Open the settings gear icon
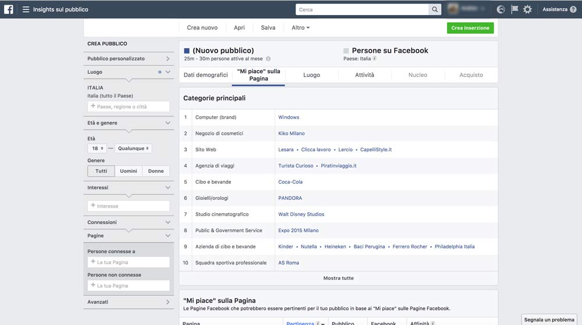The width and height of the screenshot is (582, 325). (527, 9)
